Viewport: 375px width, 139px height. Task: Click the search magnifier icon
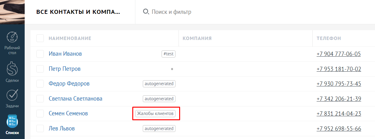(x=146, y=12)
